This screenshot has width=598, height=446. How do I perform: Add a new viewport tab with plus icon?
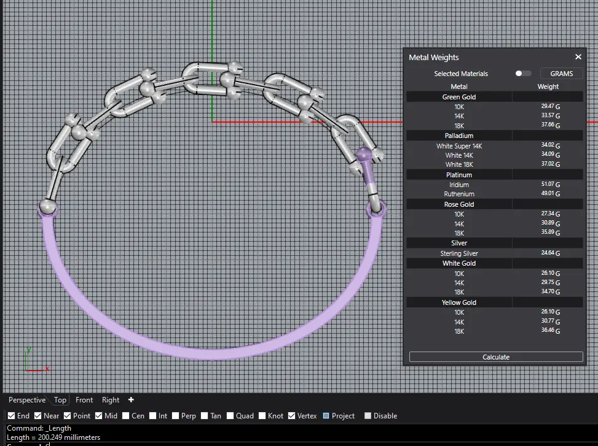click(131, 400)
